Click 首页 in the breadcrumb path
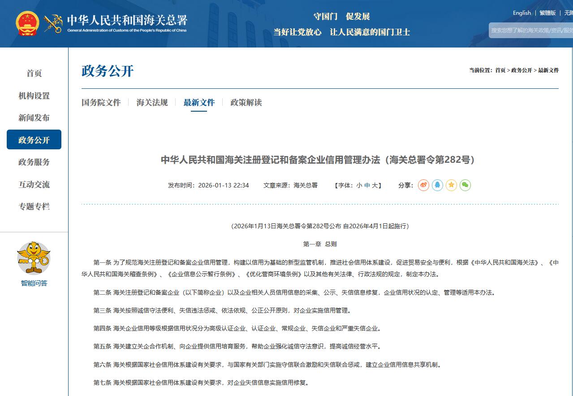 pos(500,70)
